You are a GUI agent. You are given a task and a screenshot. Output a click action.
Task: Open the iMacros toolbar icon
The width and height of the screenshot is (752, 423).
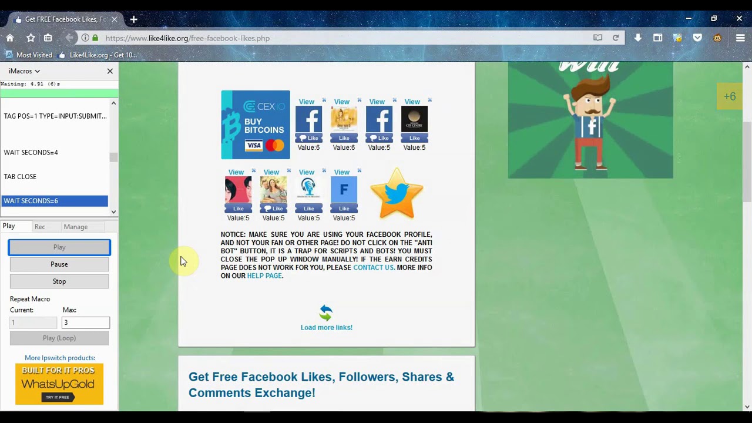pyautogui.click(x=677, y=38)
